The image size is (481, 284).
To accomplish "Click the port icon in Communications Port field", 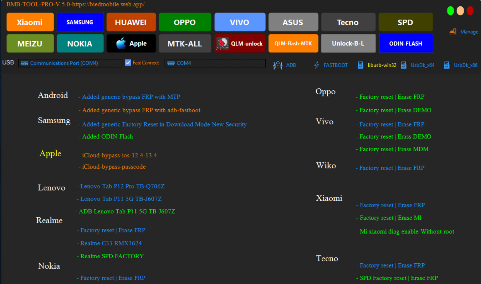I will point(25,63).
